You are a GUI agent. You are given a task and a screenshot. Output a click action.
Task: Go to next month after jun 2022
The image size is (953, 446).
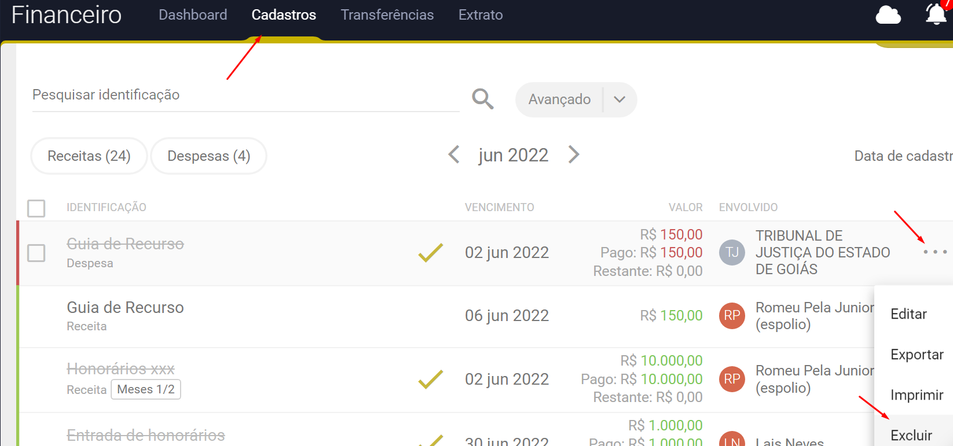pyautogui.click(x=573, y=155)
